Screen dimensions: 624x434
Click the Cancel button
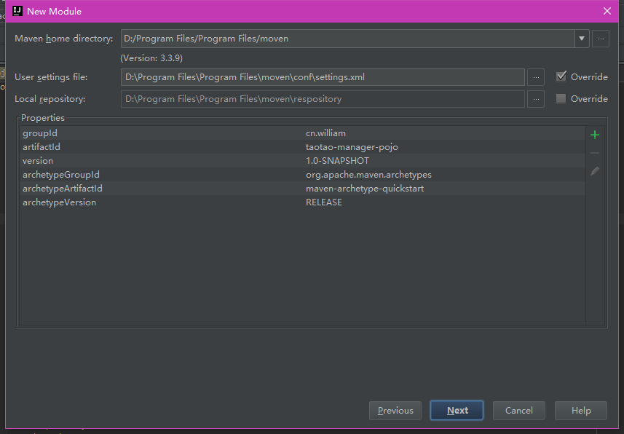pyautogui.click(x=518, y=411)
